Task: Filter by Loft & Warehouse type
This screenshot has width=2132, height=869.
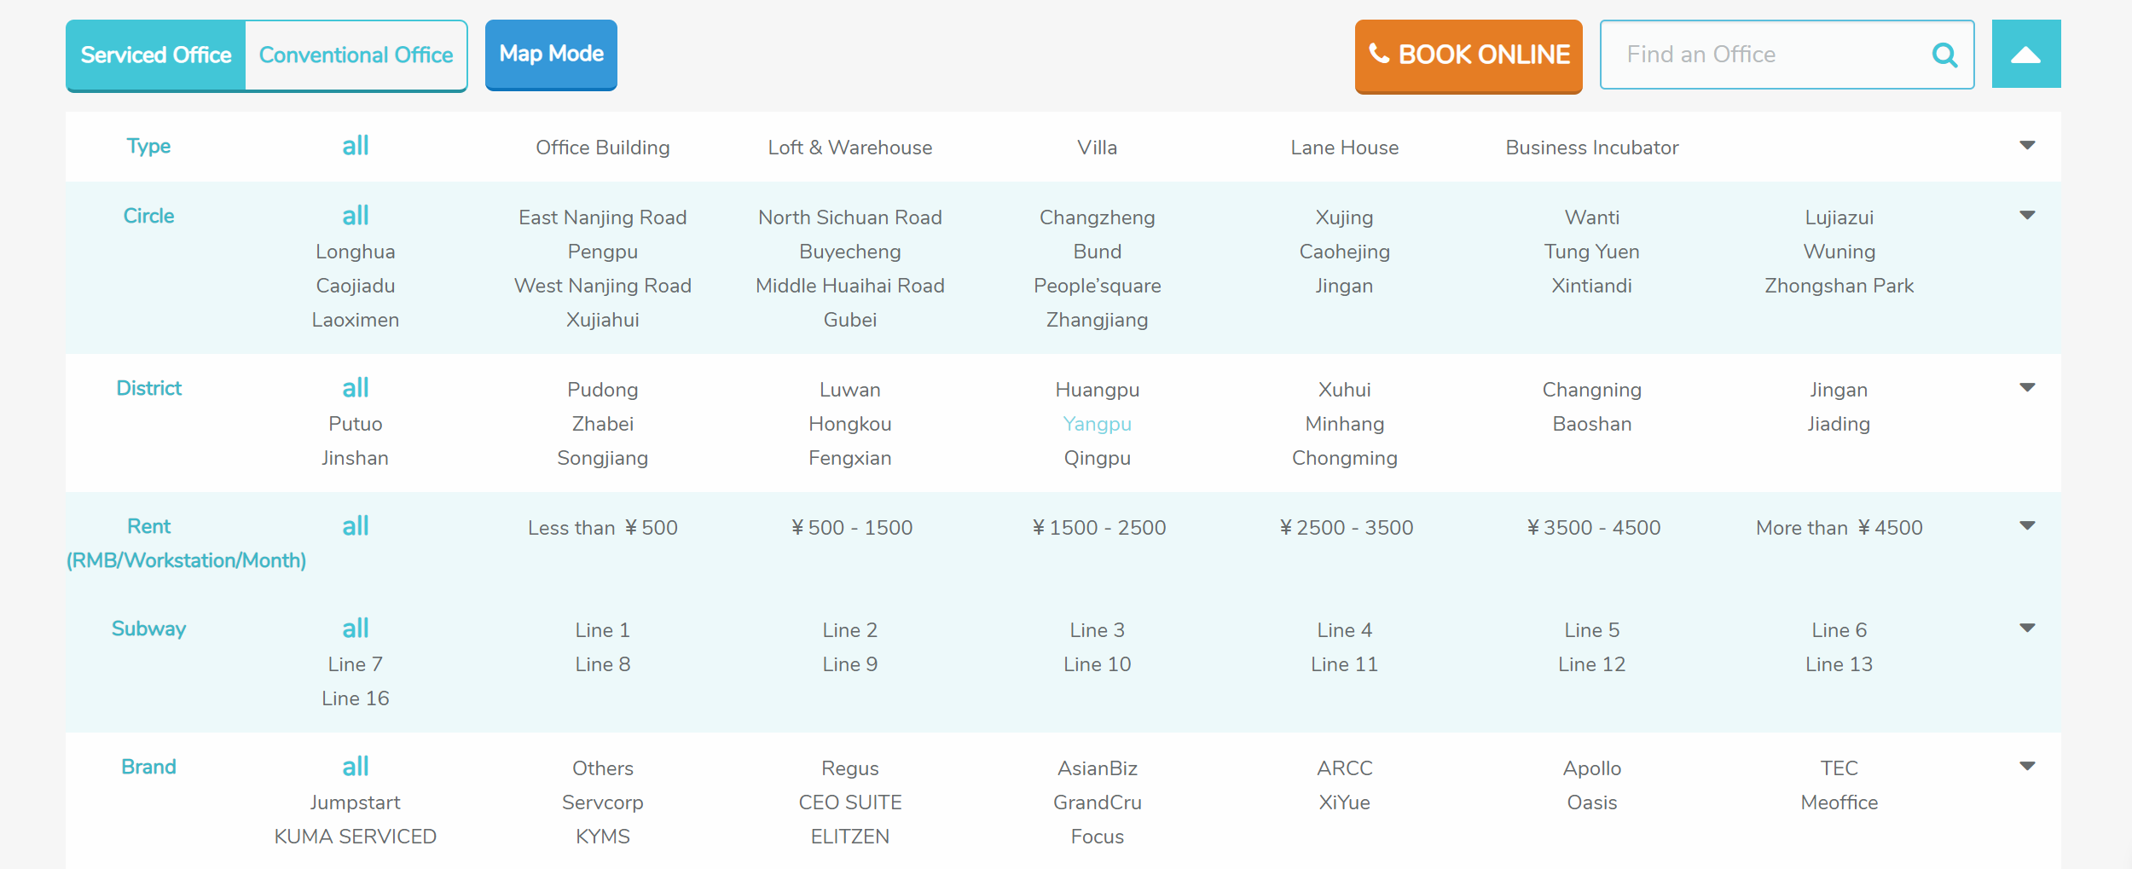Action: (x=850, y=148)
